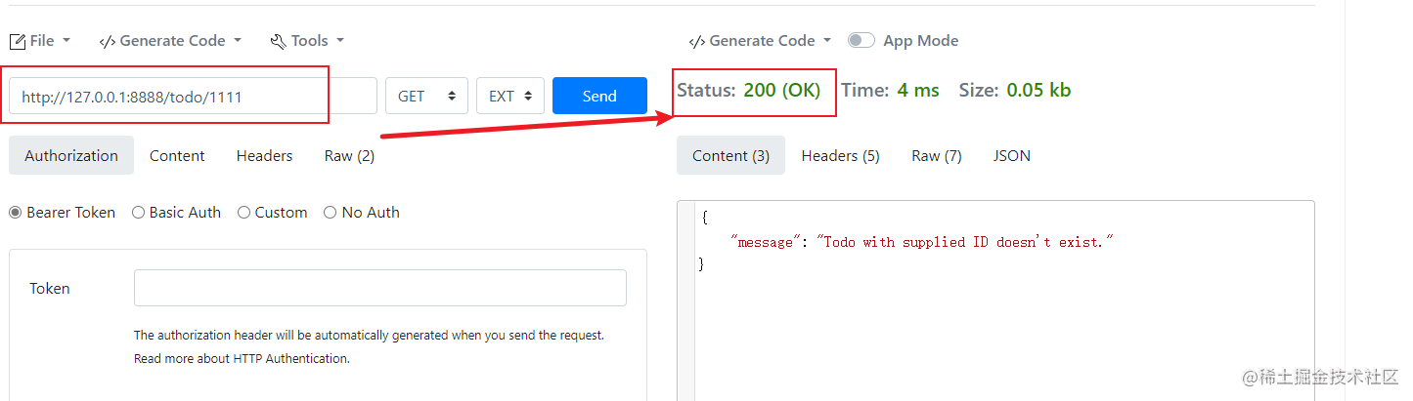The width and height of the screenshot is (1413, 401).
Task: Change the GET method dropdown
Action: [426, 97]
